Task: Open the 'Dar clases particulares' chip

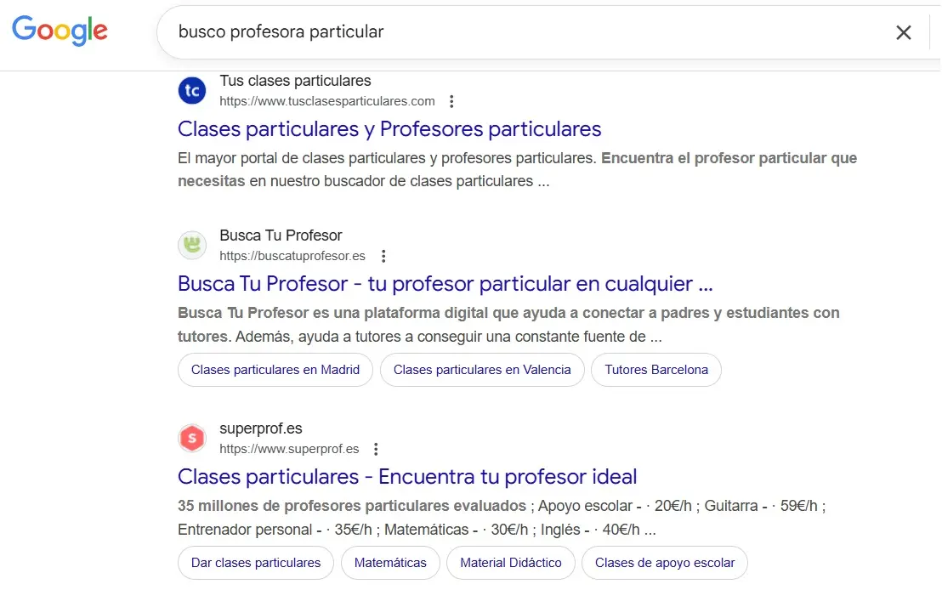Action: pos(255,563)
